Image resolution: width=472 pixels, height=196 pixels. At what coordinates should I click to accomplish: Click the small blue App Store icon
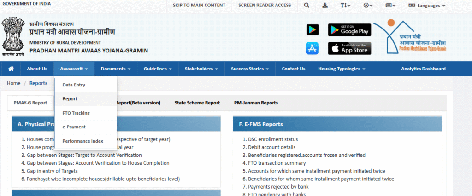point(312,48)
